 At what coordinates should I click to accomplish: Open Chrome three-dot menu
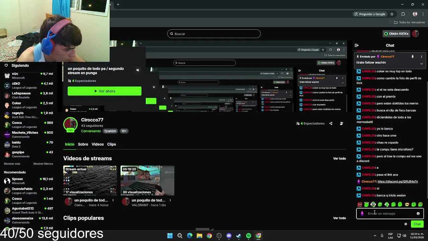click(x=422, y=14)
